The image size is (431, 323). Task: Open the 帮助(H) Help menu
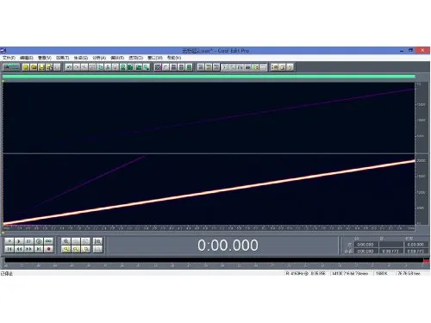(x=174, y=58)
